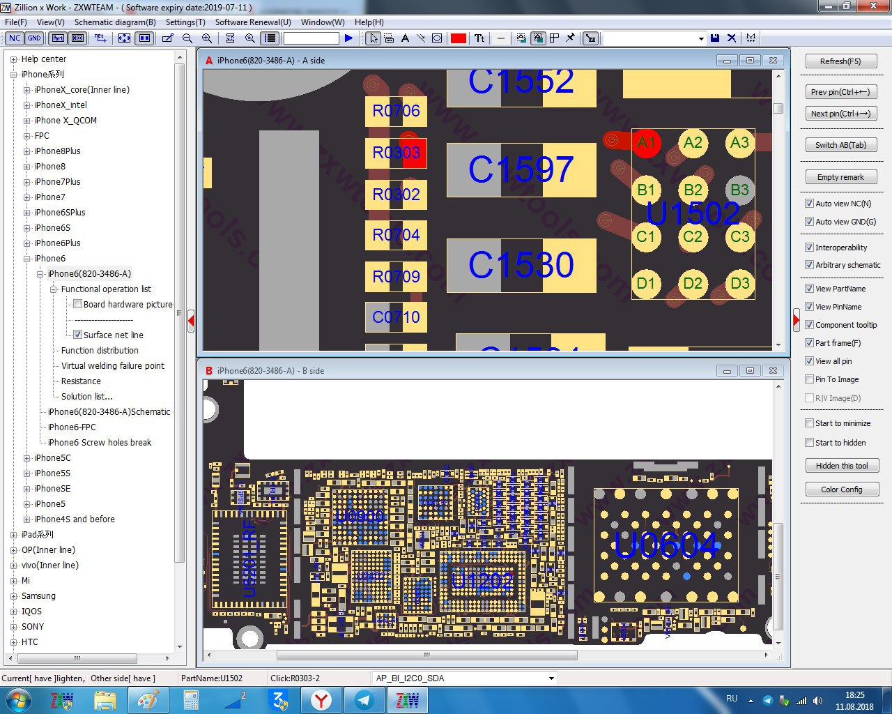This screenshot has width=892, height=714.
Task: Toggle the View PinName checkbox
Action: (809, 307)
